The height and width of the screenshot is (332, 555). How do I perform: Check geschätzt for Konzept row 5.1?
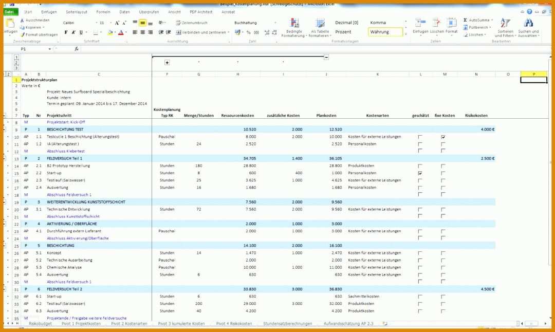420,253
